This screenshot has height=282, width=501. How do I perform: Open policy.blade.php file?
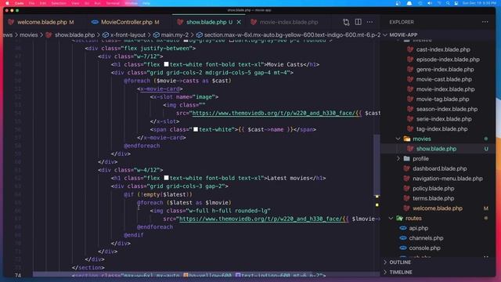tap(433, 188)
